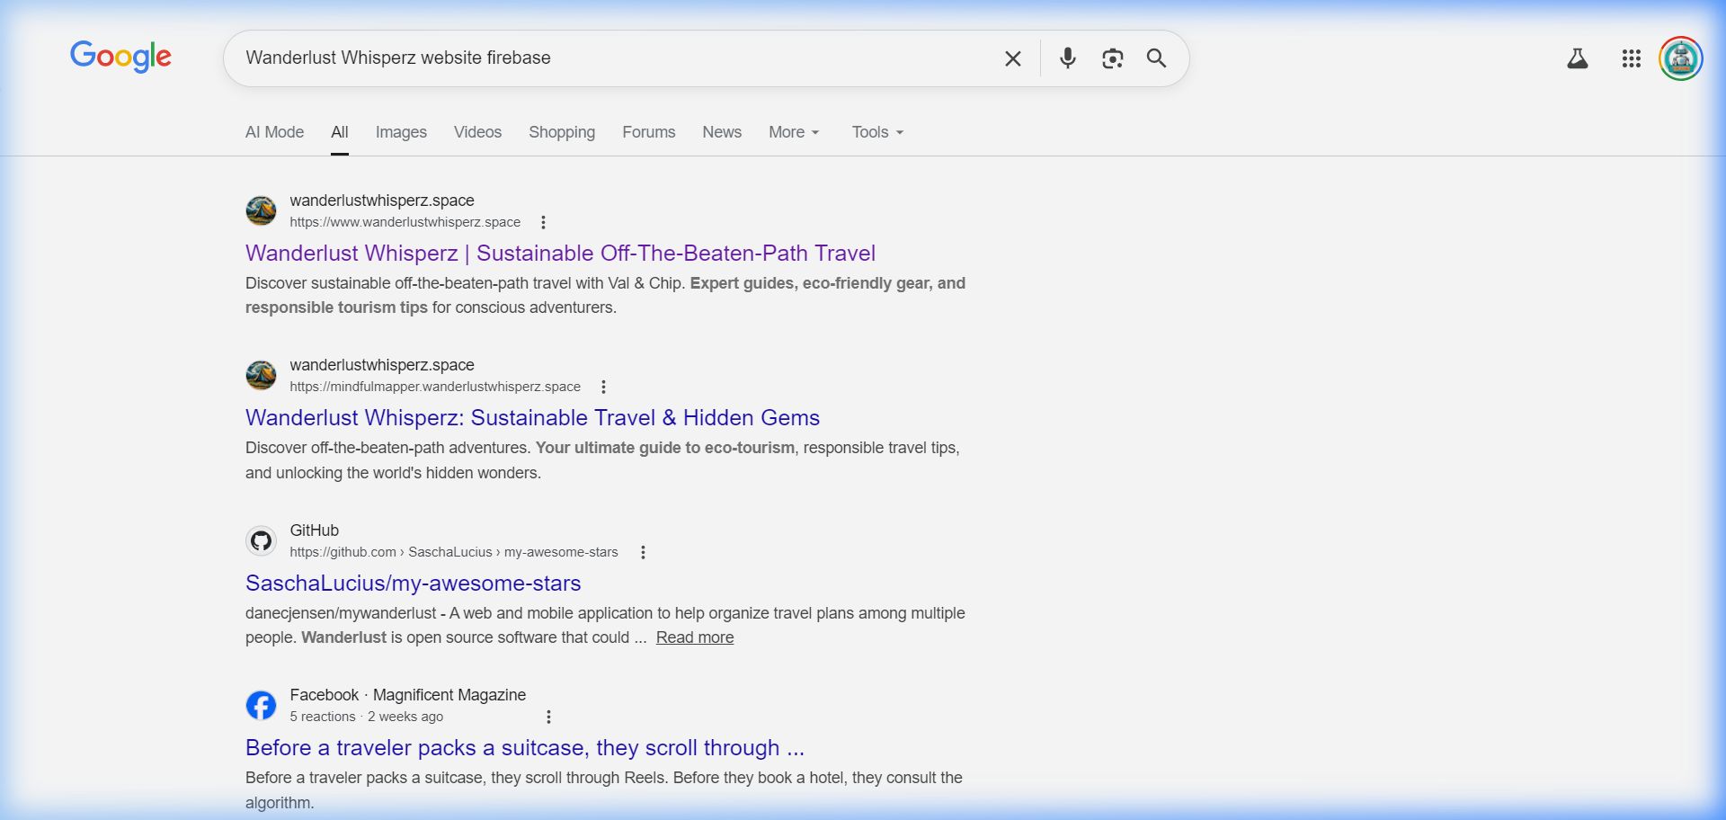Click the Google logo

point(120,57)
